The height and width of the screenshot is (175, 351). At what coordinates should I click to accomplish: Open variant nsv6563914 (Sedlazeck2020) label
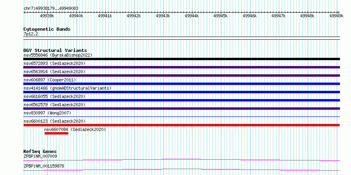(54, 72)
